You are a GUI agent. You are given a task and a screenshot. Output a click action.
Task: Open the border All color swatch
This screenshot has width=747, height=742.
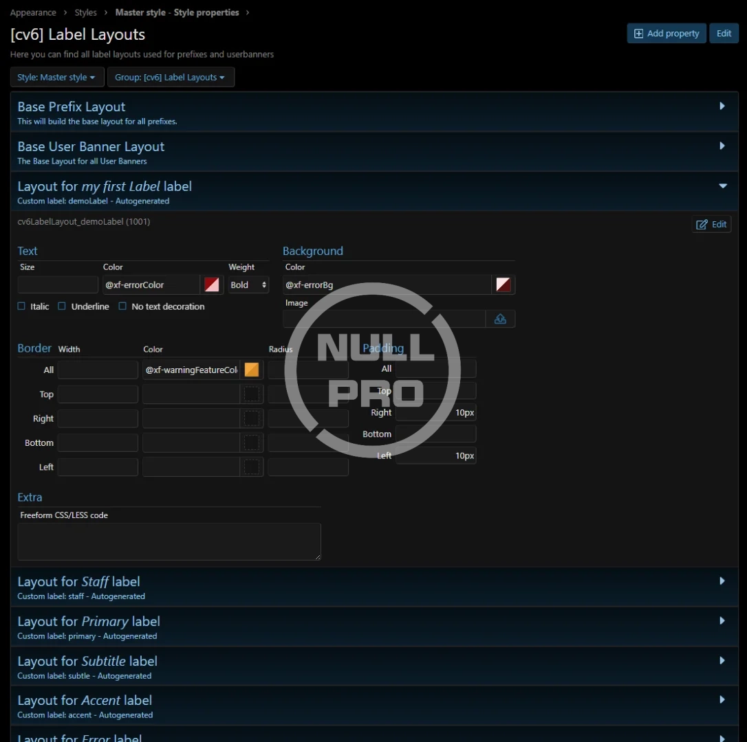(x=252, y=370)
